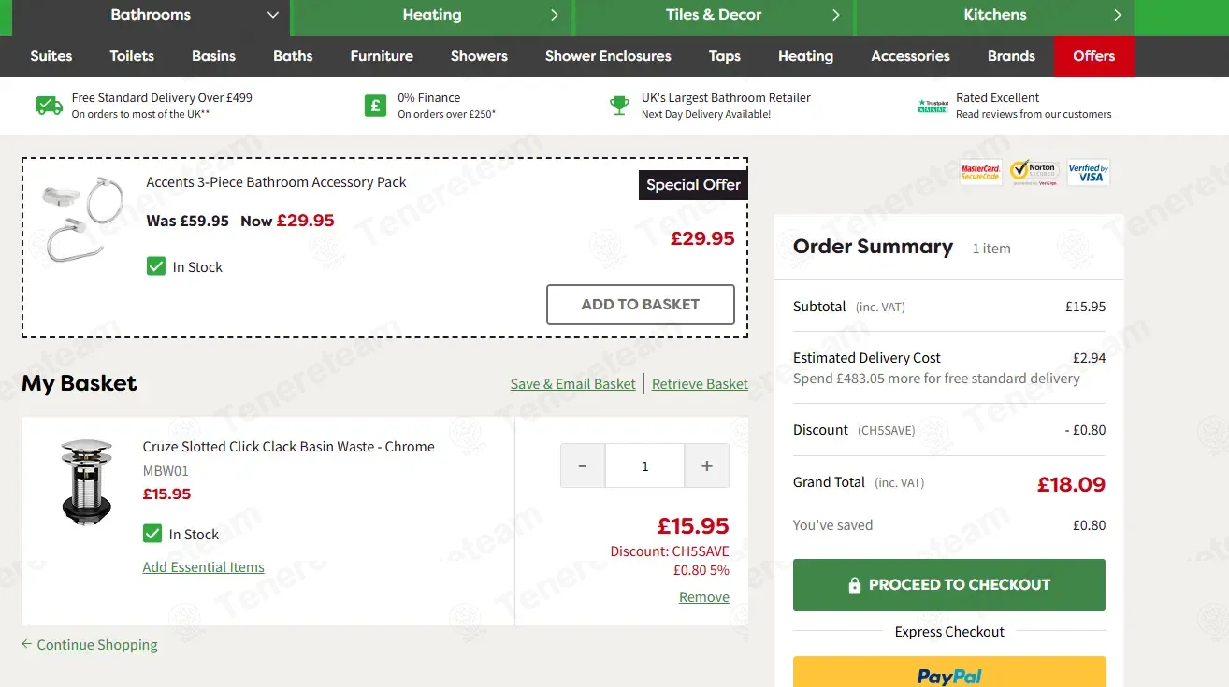Image resolution: width=1229 pixels, height=687 pixels.
Task: Click the MasterCard SecureCode badge
Action: point(980,172)
